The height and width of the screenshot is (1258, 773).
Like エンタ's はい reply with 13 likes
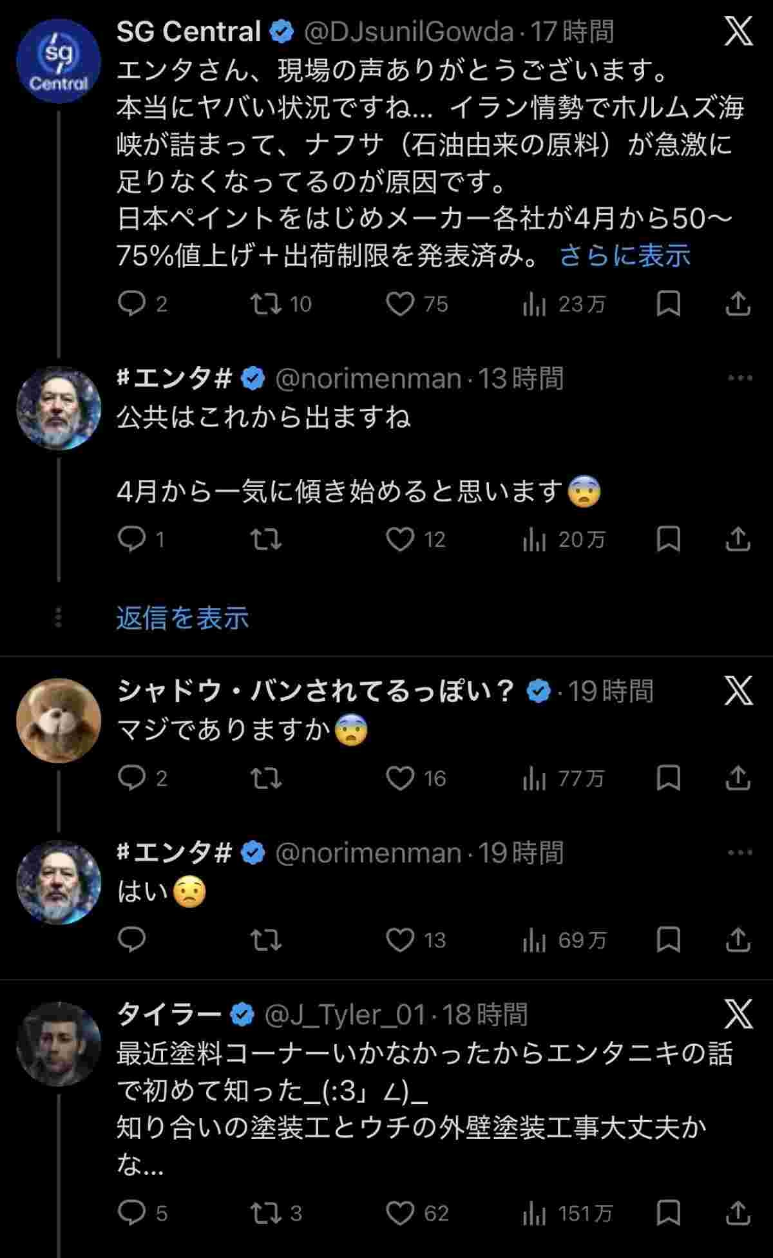(400, 940)
